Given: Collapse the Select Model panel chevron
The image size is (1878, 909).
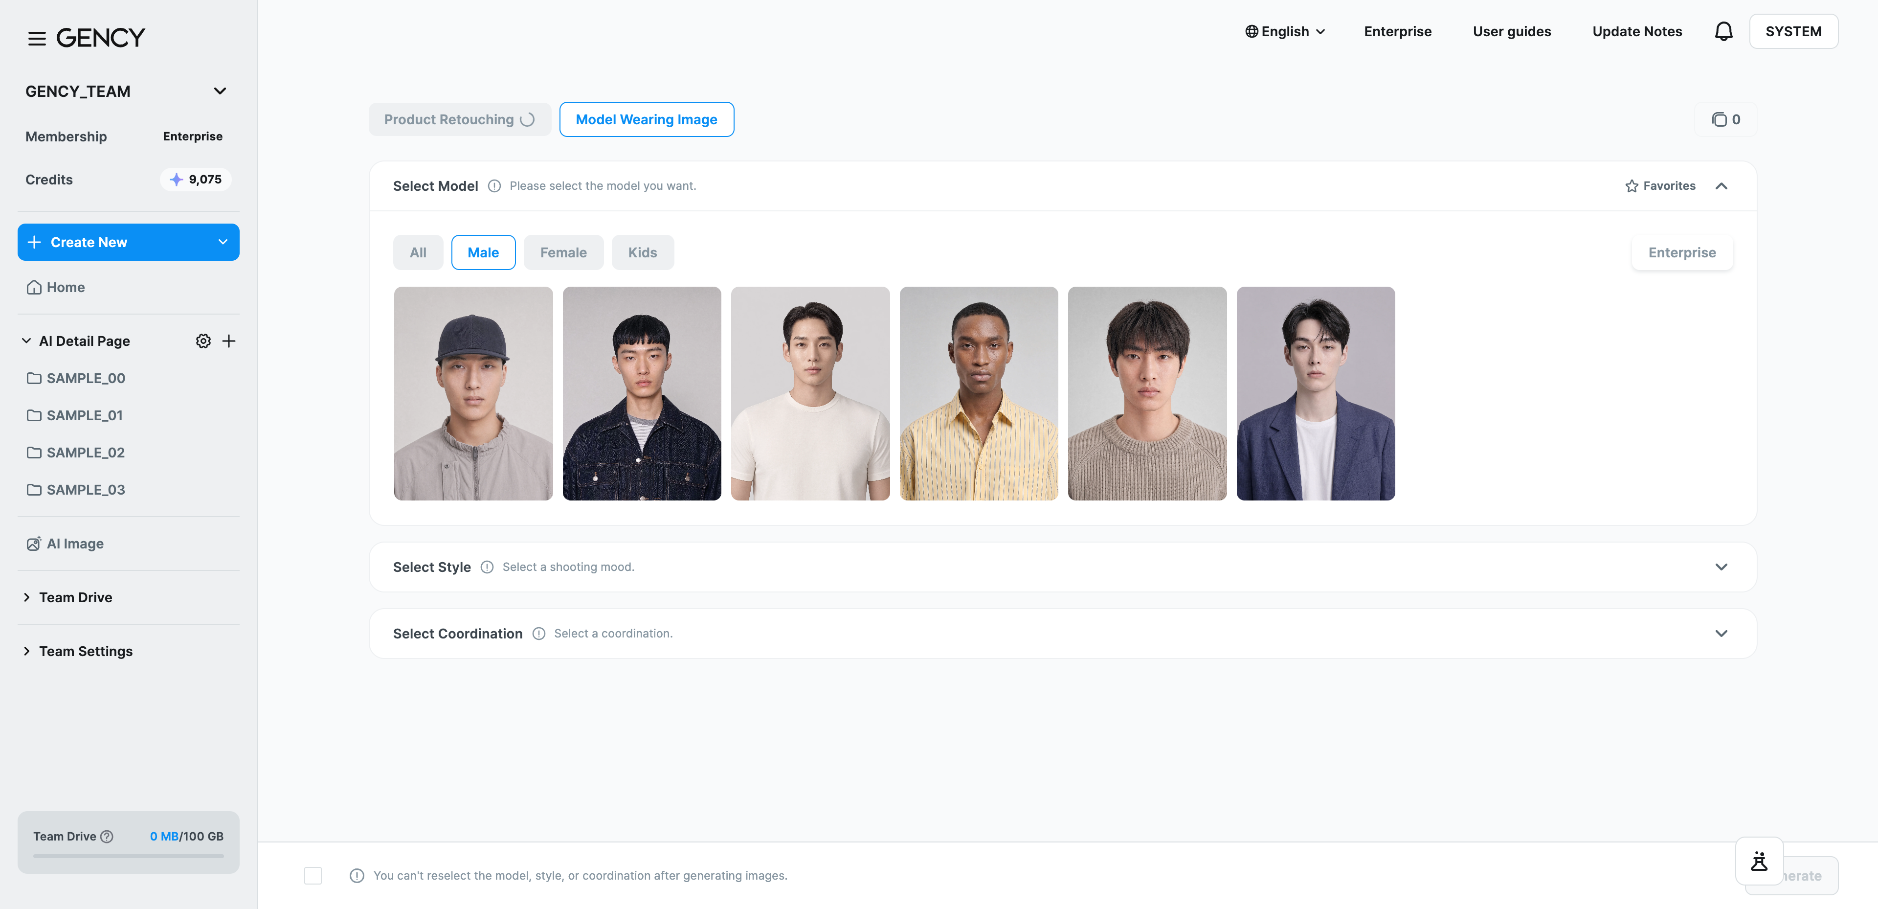Looking at the screenshot, I should pyautogui.click(x=1721, y=186).
